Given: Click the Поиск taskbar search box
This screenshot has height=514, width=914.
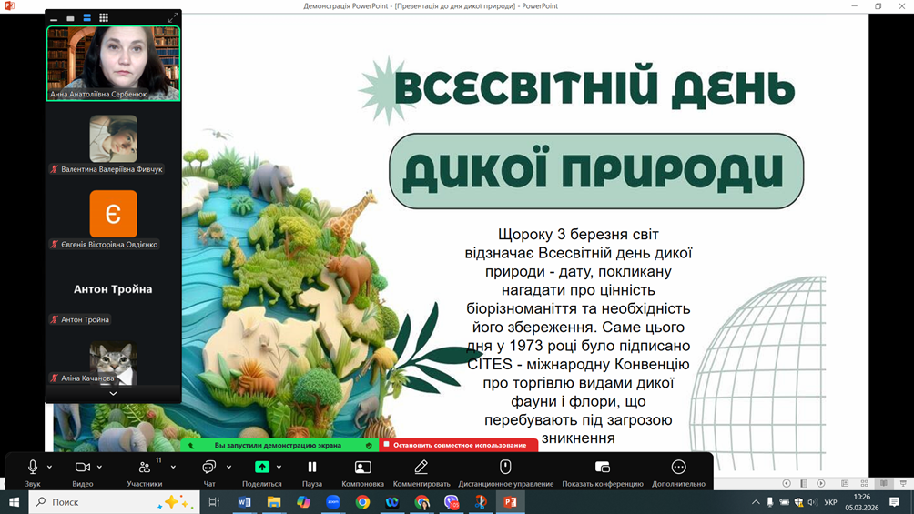Looking at the screenshot, I should (115, 502).
